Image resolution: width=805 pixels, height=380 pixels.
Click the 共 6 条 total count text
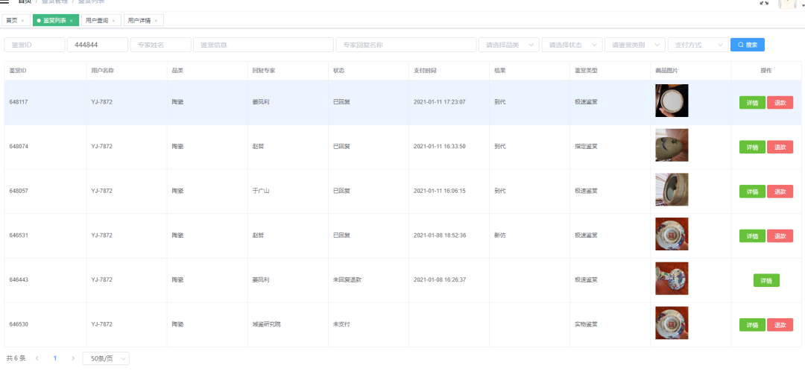click(x=16, y=358)
